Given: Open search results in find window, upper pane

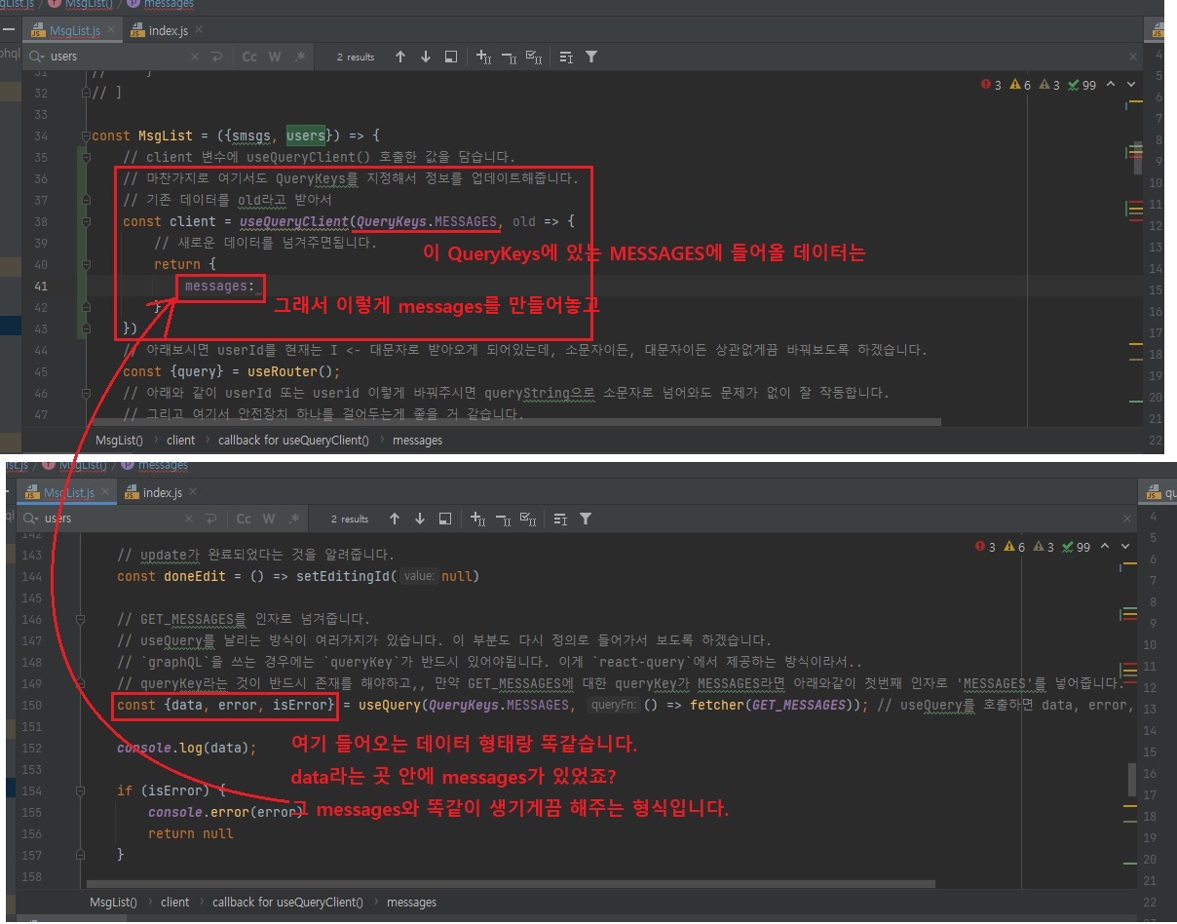Looking at the screenshot, I should (451, 58).
